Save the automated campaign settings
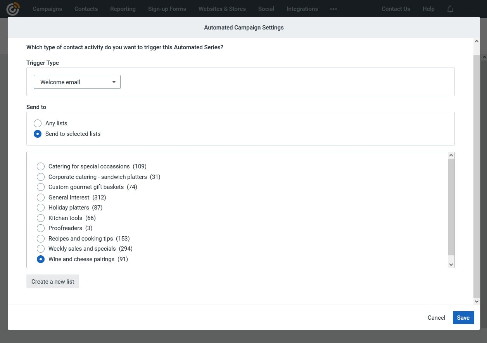This screenshot has width=487, height=343. click(x=463, y=317)
